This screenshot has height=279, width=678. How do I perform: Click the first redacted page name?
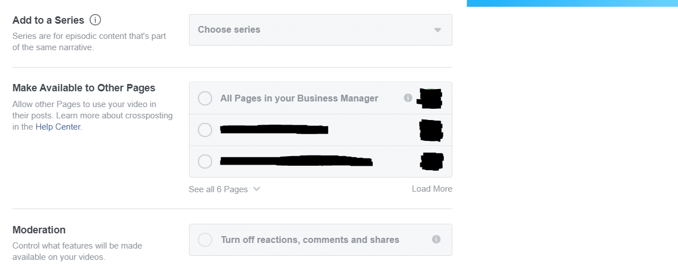click(274, 130)
